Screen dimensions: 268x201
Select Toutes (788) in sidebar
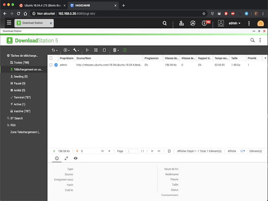[20, 62]
